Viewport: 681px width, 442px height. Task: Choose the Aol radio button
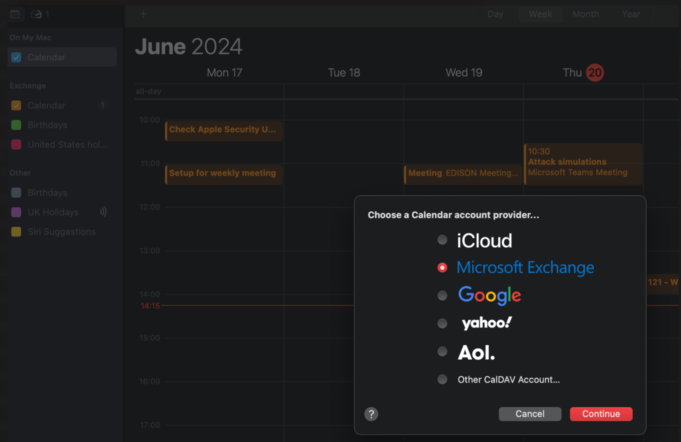point(443,352)
